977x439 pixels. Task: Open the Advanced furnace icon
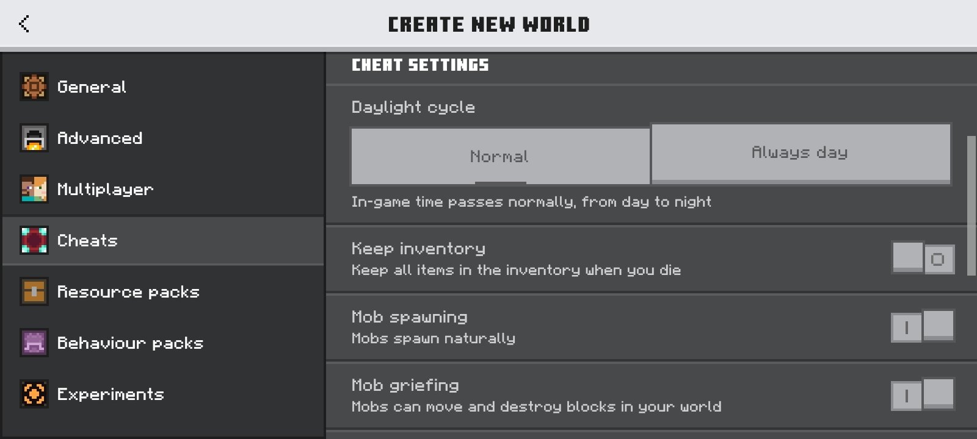34,138
